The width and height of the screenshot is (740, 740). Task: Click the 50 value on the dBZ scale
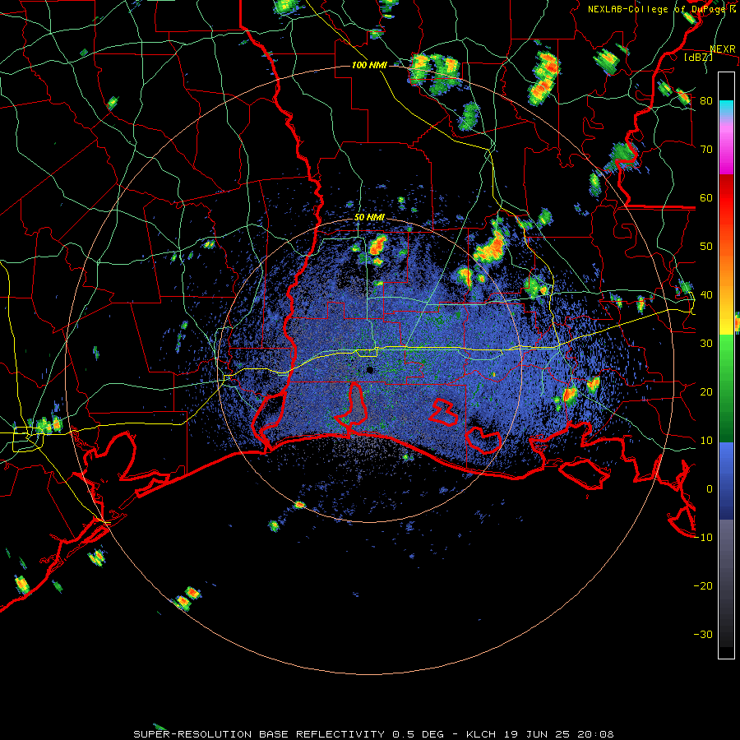[x=706, y=247]
